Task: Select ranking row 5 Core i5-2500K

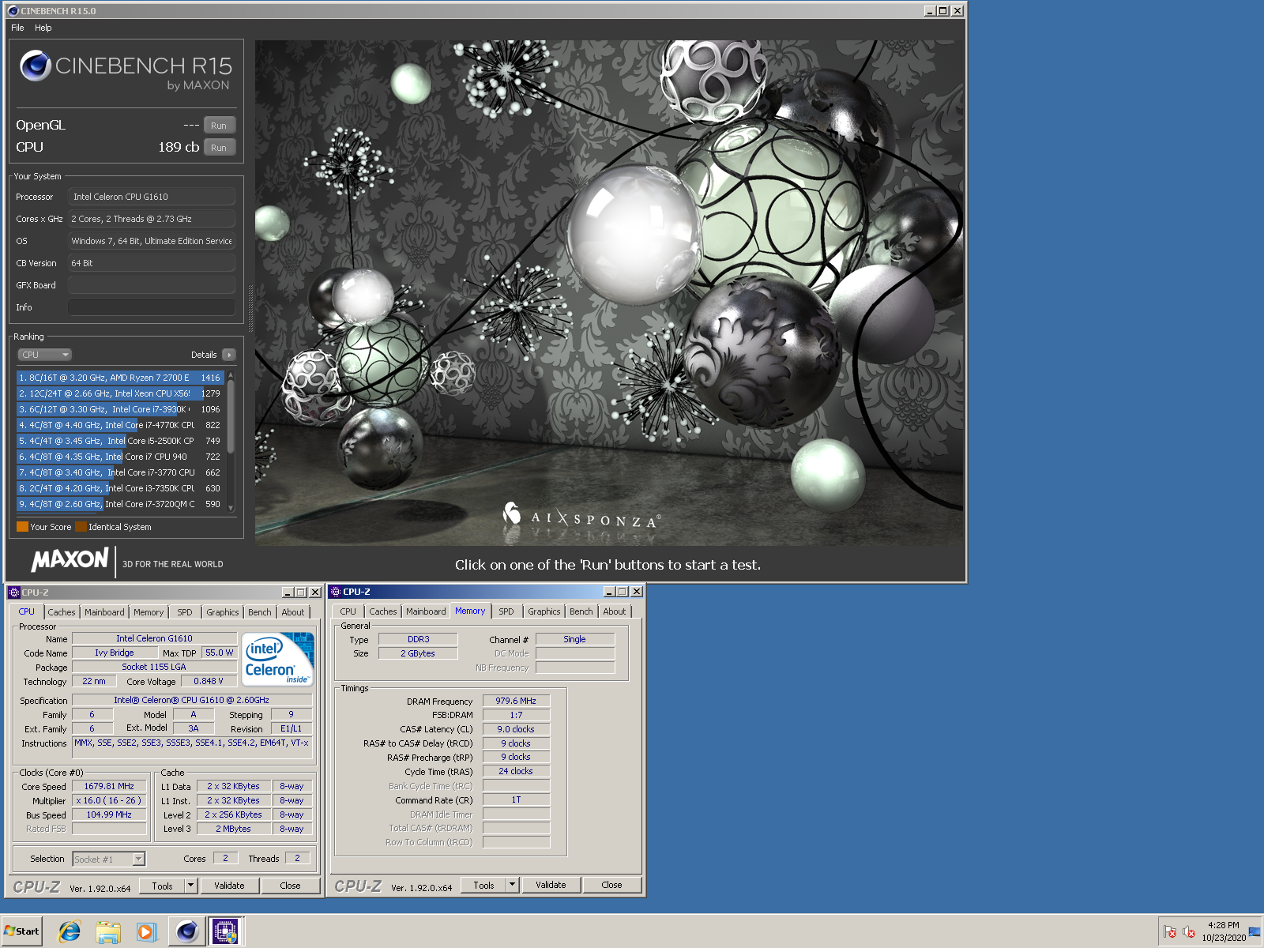Action: coord(120,441)
